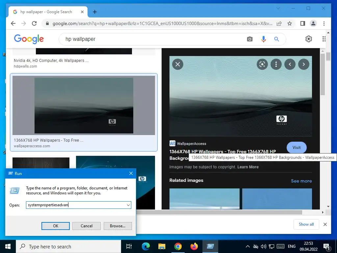This screenshot has height=253, width=337.
Task: Click OK in the Run dialog
Action: point(55,226)
